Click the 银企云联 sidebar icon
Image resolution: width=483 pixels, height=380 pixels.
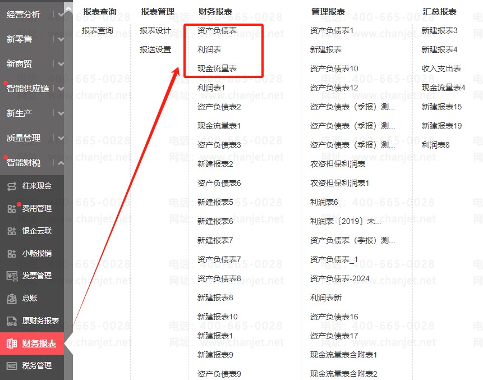(x=12, y=231)
